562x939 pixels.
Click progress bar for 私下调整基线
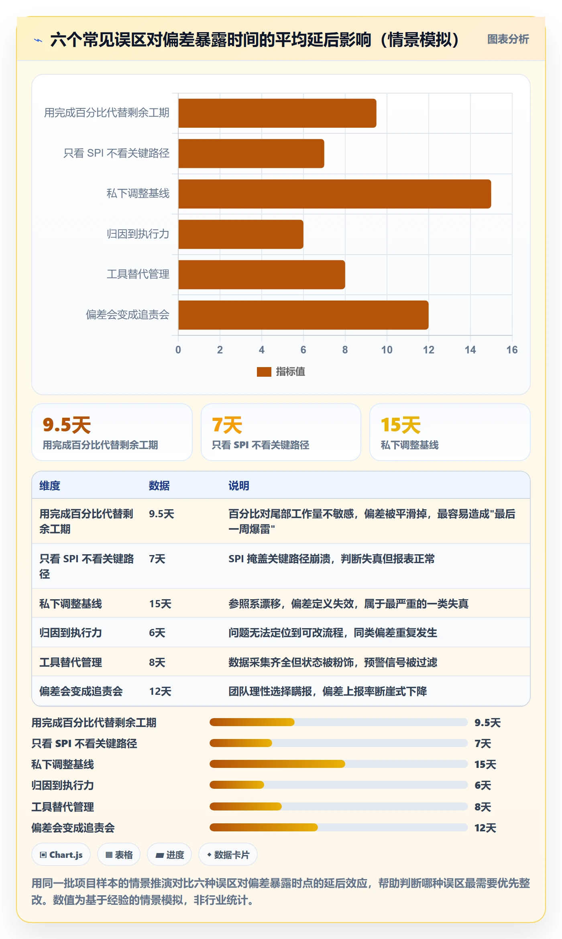[338, 764]
